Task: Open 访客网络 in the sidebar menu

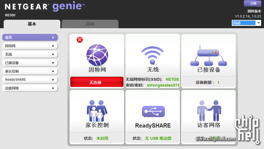Action: click(x=30, y=88)
